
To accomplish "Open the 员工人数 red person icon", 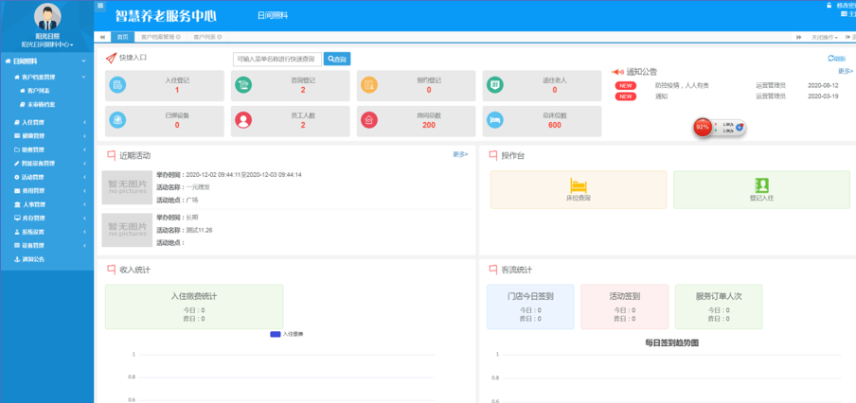I will coord(243,120).
